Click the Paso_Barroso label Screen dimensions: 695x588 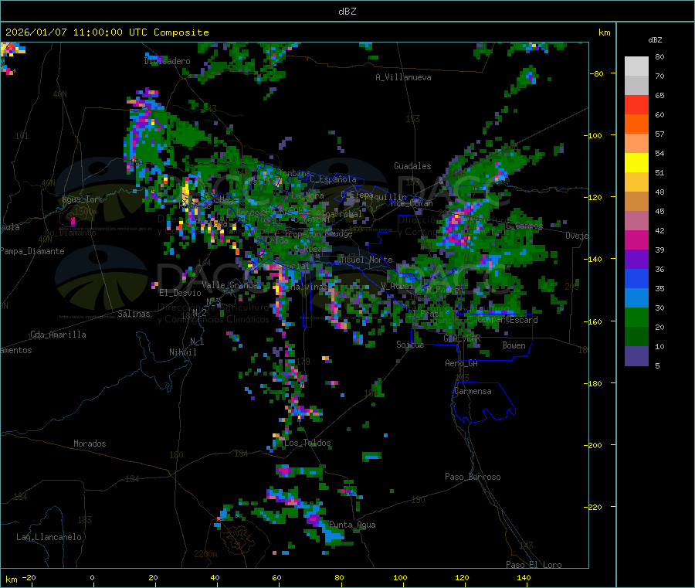(473, 477)
